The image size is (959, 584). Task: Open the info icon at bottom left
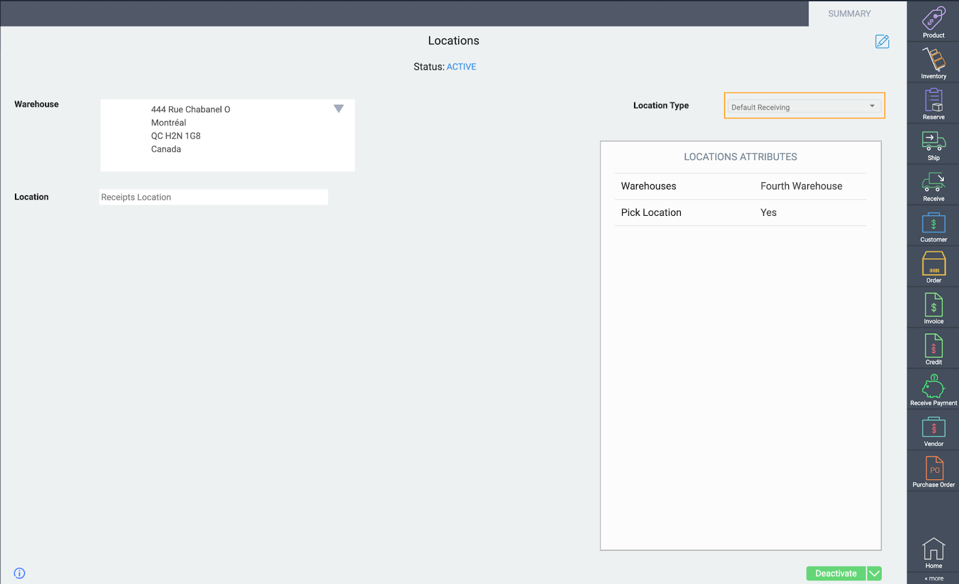19,573
